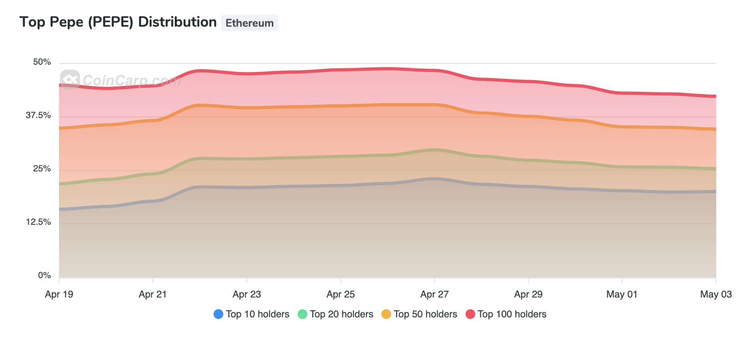The height and width of the screenshot is (342, 745).
Task: Click the orange Top 50 holders legend dot
Action: [386, 314]
